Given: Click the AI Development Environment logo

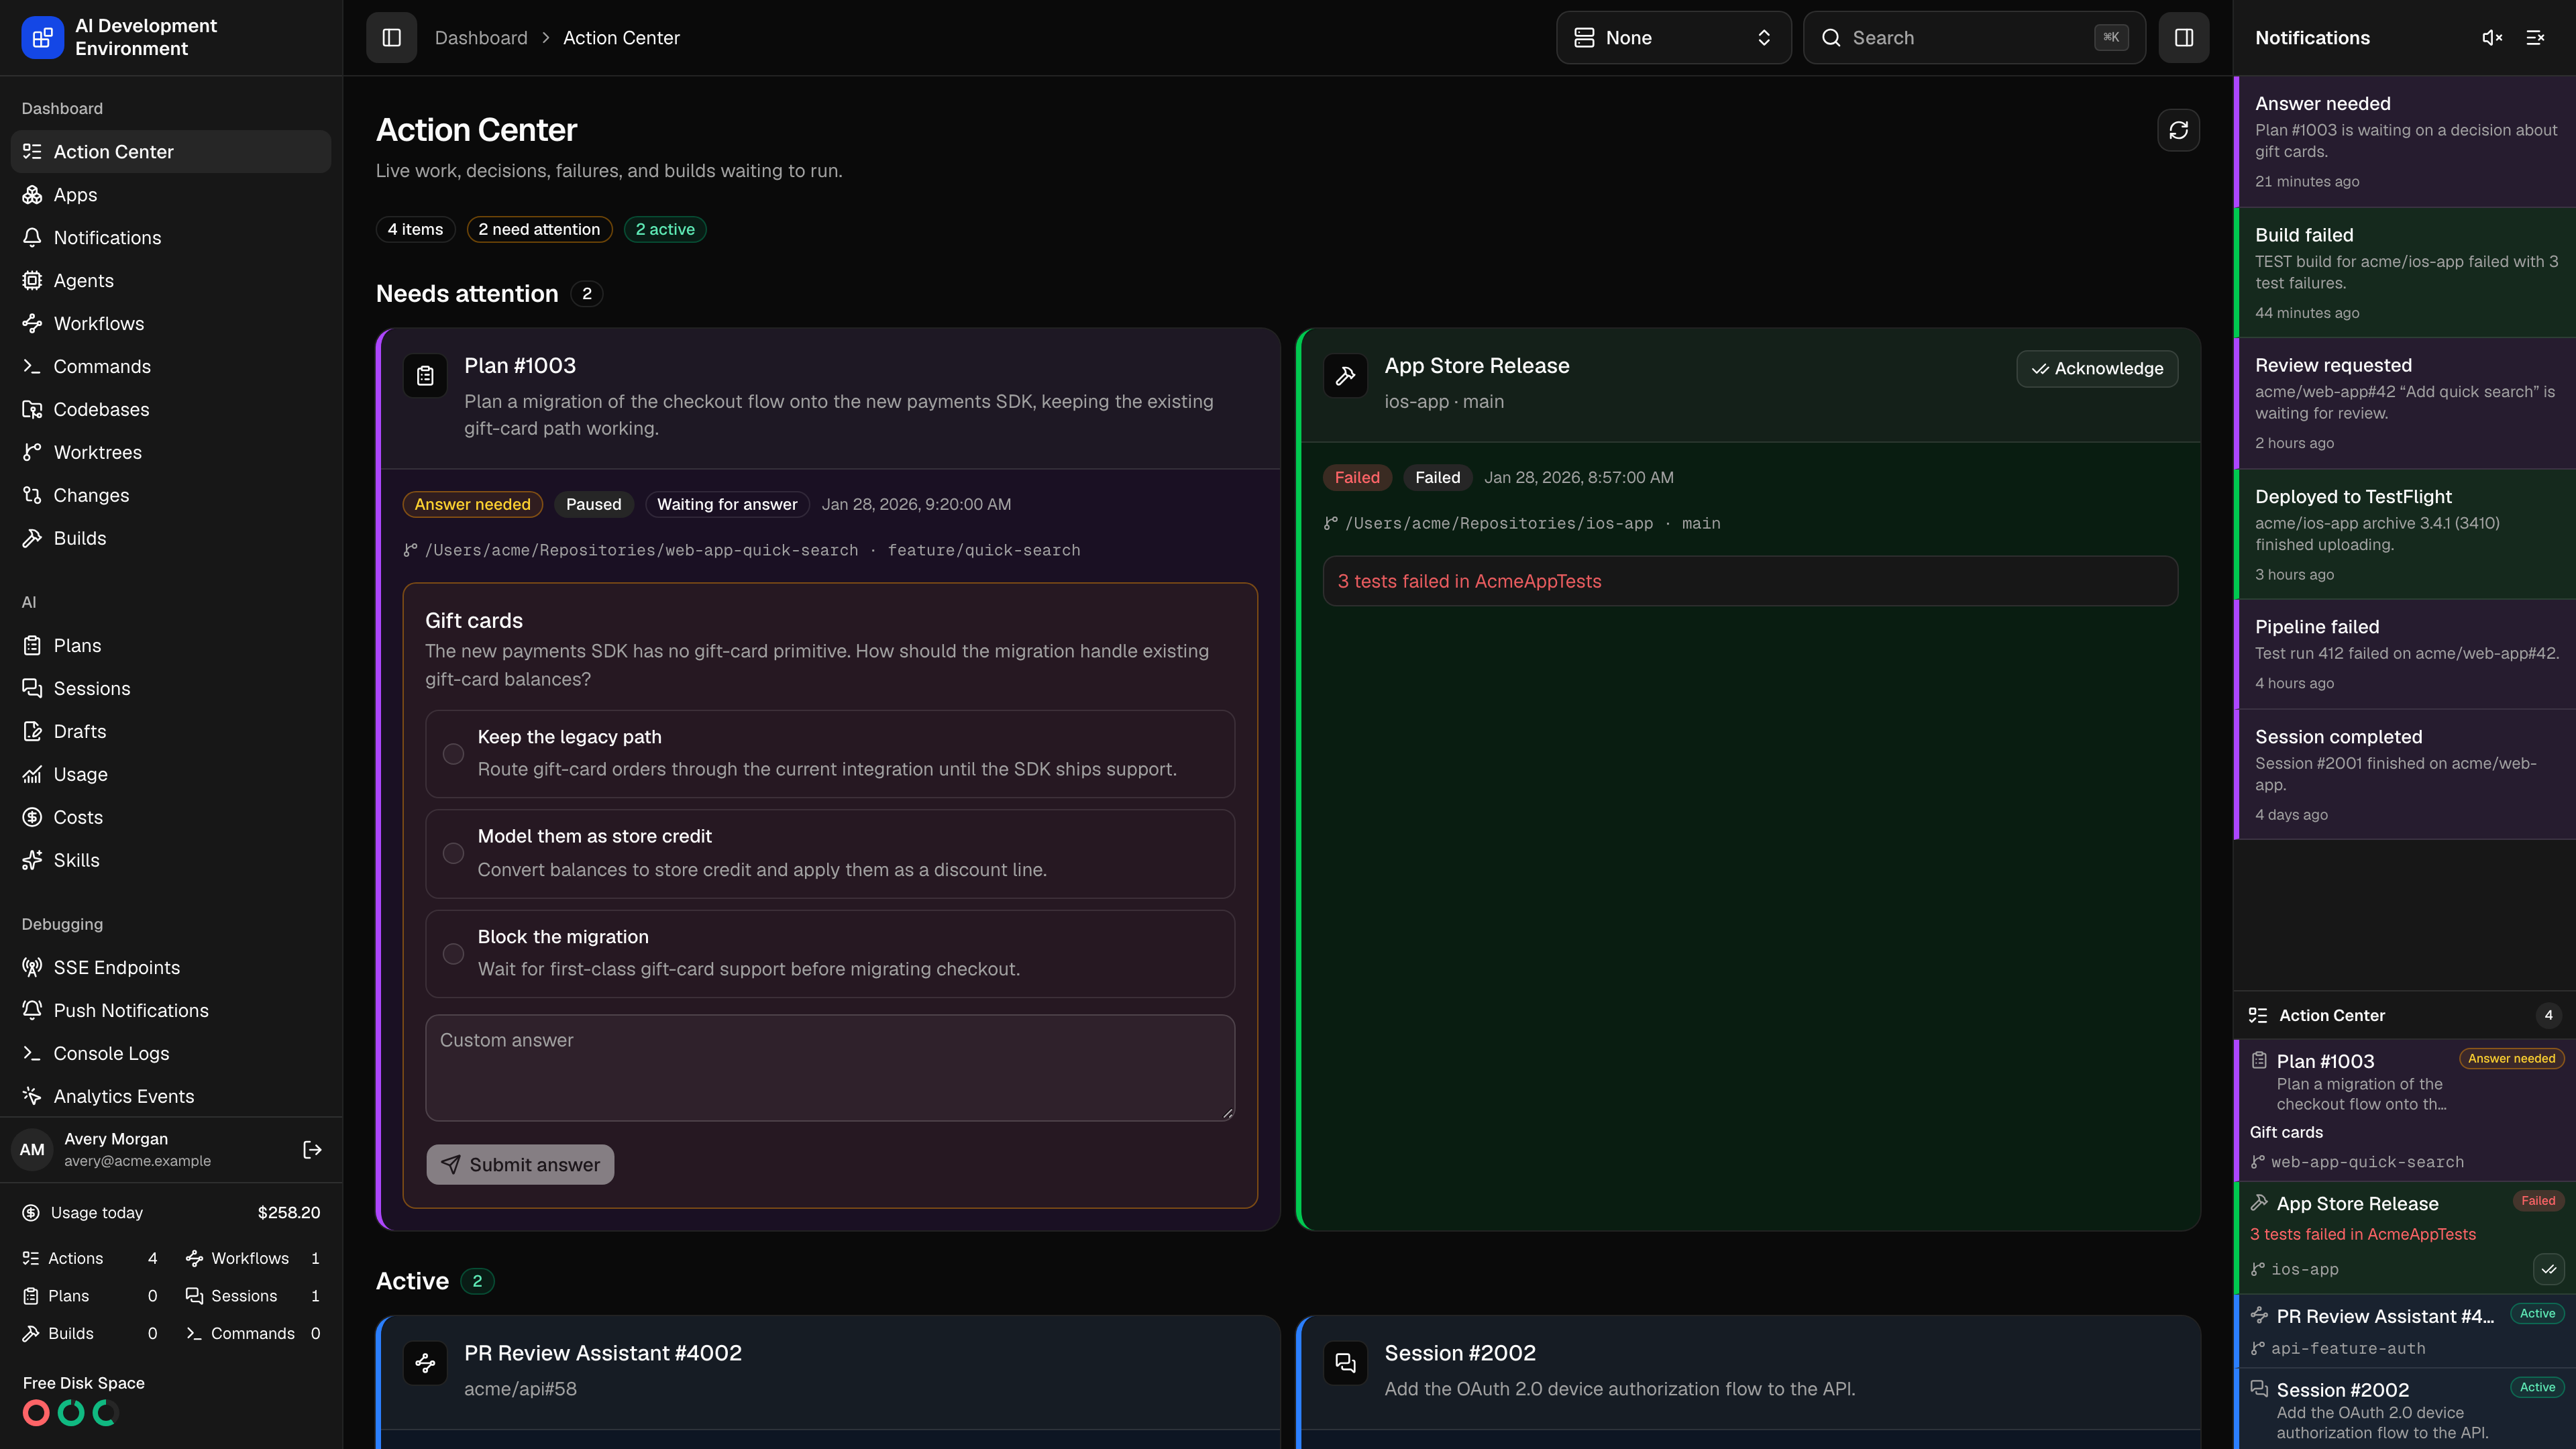Looking at the screenshot, I should click(x=42, y=38).
